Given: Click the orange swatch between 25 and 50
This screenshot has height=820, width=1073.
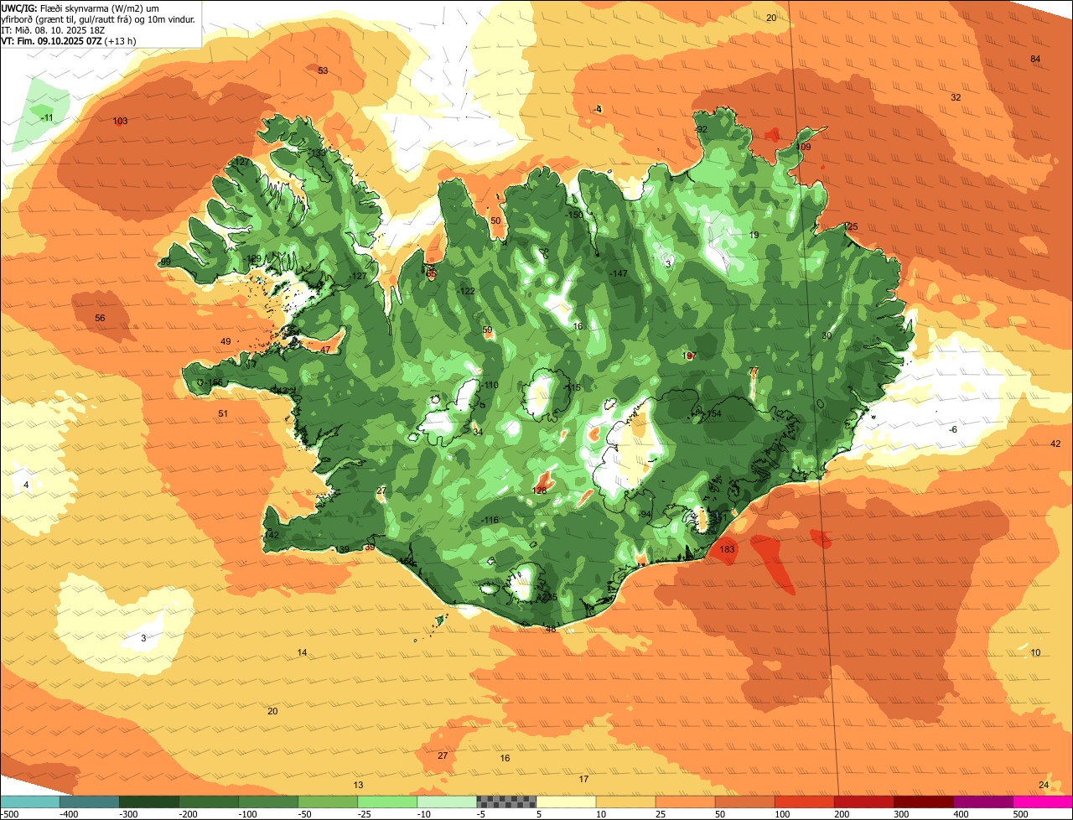Looking at the screenshot, I should 685,802.
